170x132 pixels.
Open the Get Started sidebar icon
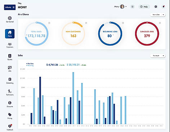tap(10, 18)
